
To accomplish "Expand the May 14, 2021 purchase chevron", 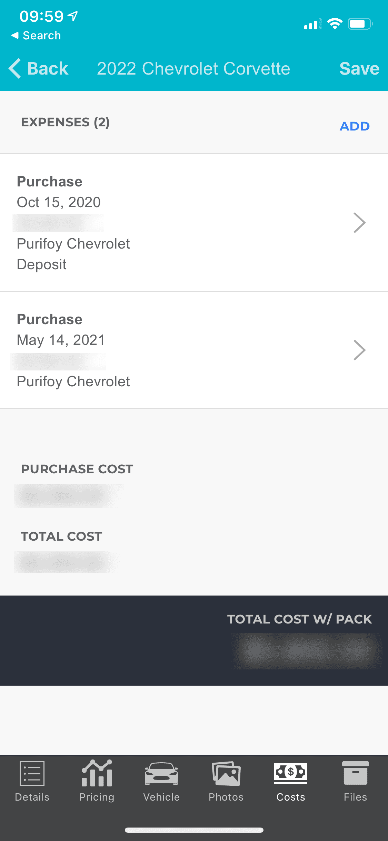I will pos(359,350).
